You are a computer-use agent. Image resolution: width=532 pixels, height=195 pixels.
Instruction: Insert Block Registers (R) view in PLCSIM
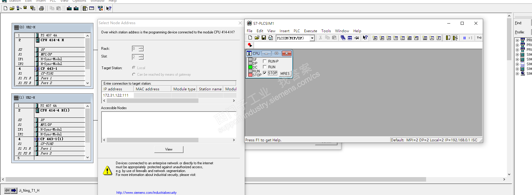[439, 38]
